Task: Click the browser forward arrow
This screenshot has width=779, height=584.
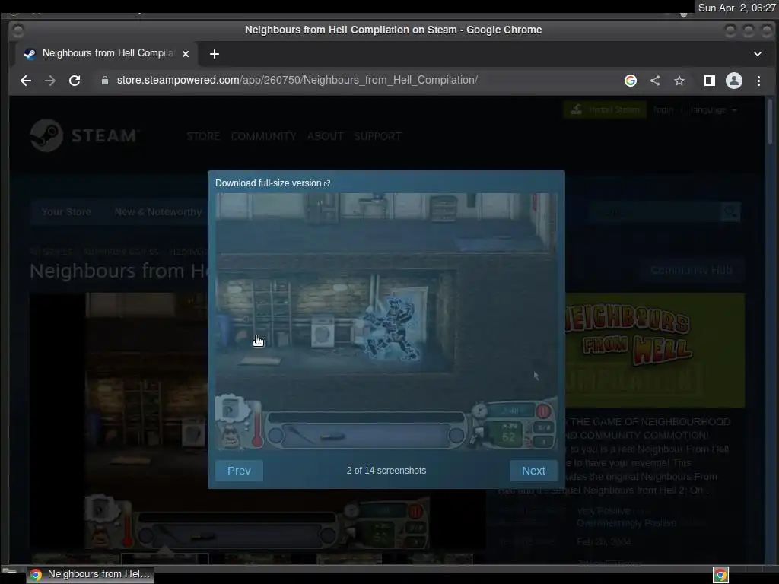Action: pos(50,81)
